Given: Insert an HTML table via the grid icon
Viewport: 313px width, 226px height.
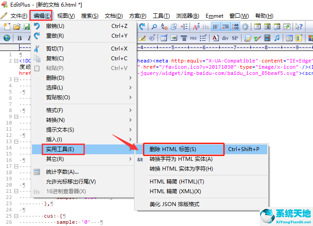Looking at the screenshot, I should pyautogui.click(x=164, y=38).
